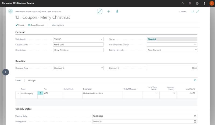Collapse the Benefits section header

pyautogui.click(x=20, y=61)
